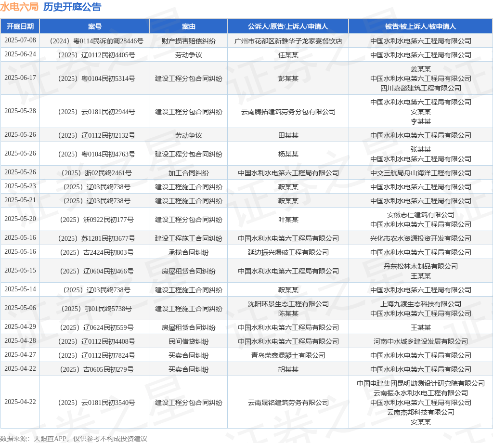This screenshot has width=493, height=443.
Task: Click plaintiff 杨某某
Action: pos(288,154)
